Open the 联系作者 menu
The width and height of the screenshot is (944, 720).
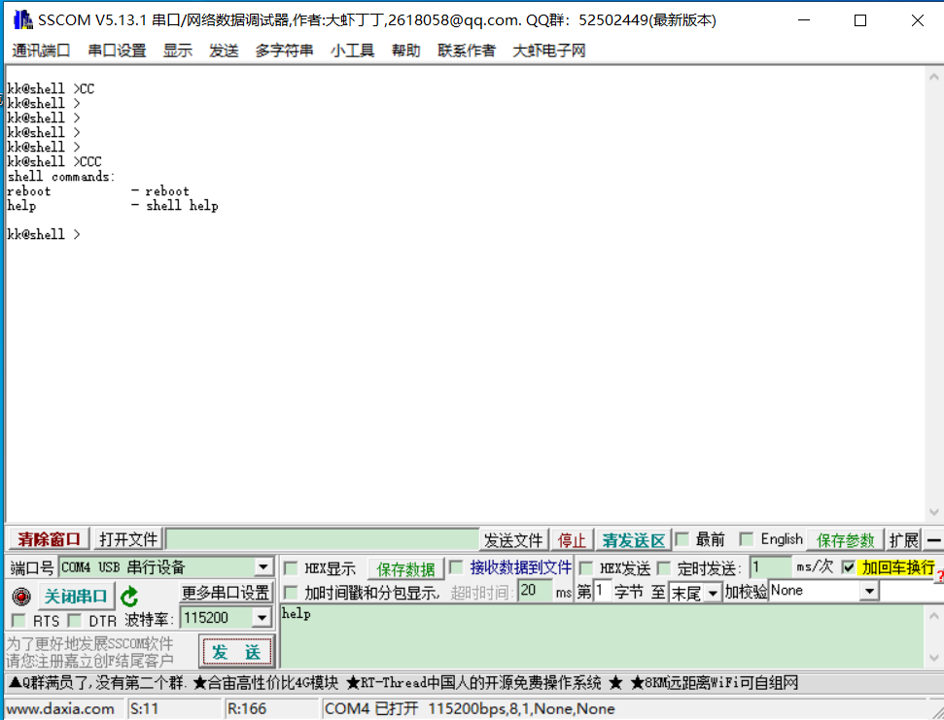(x=467, y=51)
